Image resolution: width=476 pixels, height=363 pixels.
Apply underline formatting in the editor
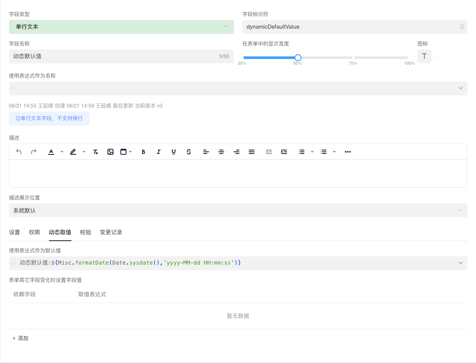174,152
